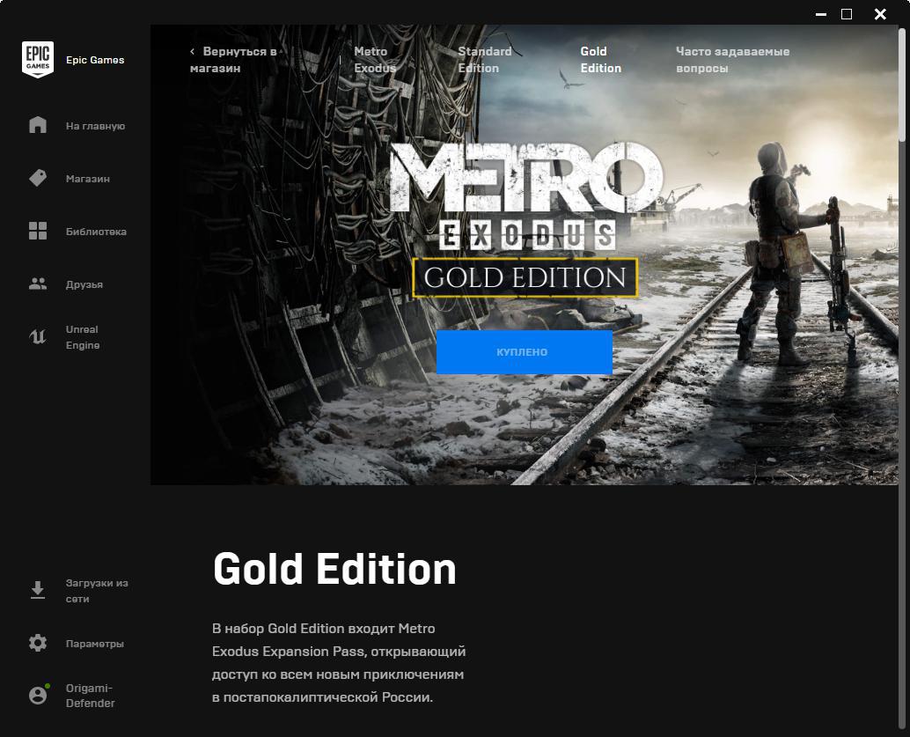Viewport: 910px width, 737px height.
Task: Open the home icon for На главную
Action: [38, 125]
